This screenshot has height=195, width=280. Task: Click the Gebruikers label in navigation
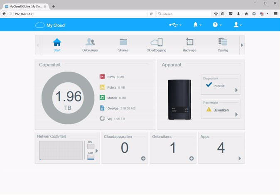(90, 50)
